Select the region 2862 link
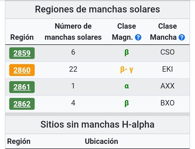Screen dimensions: 195x149 [x=22, y=104]
